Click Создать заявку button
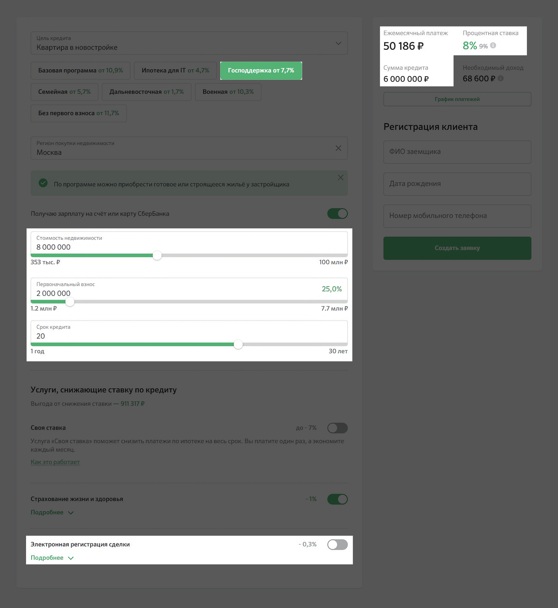The height and width of the screenshot is (608, 558). (457, 248)
